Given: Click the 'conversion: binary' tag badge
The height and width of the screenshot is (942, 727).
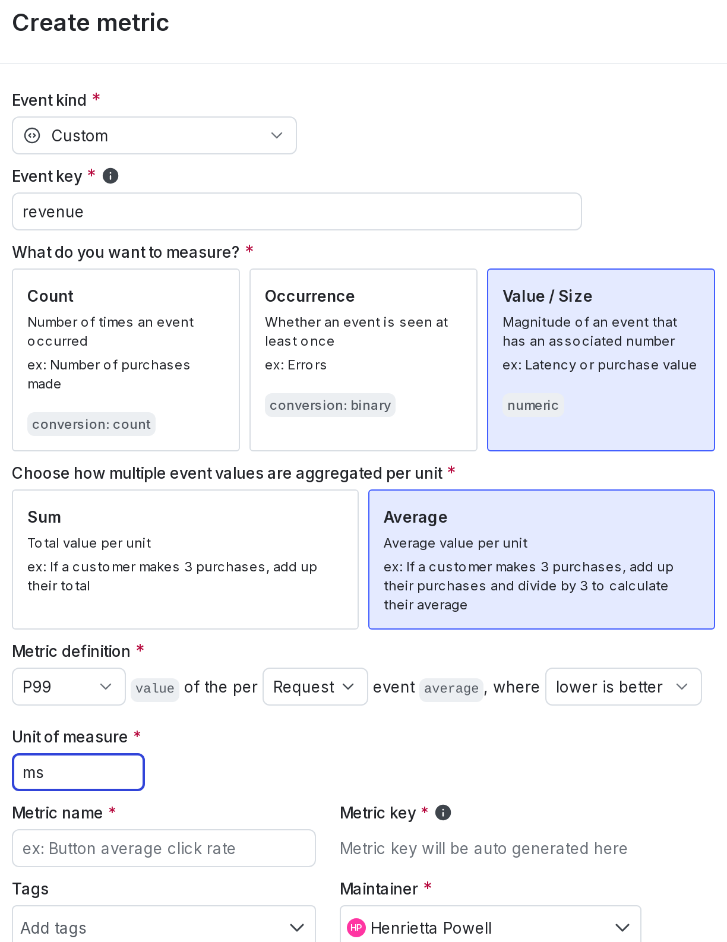Looking at the screenshot, I should (330, 405).
